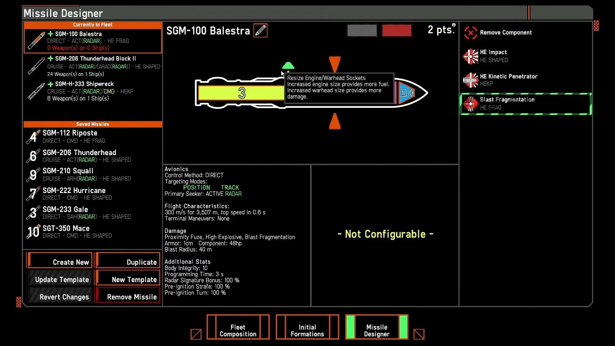The width and height of the screenshot is (615, 346).
Task: Click the SGM-206 Thunderhead saved missile icon
Action: point(33,156)
